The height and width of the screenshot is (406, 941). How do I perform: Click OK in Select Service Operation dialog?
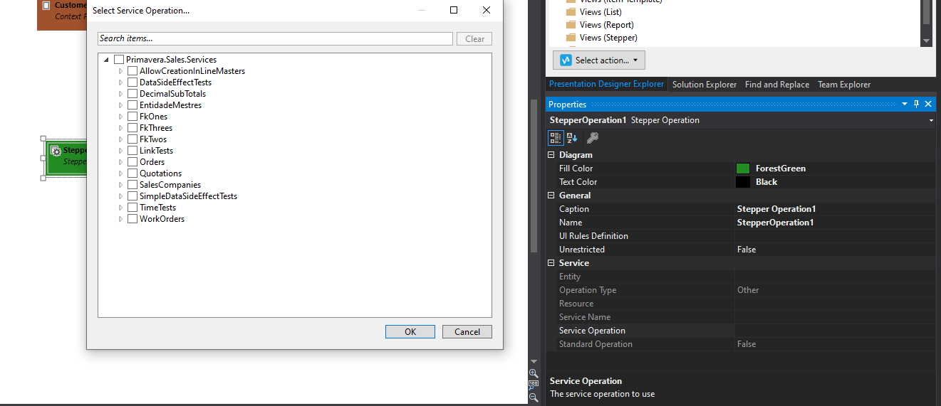coord(410,332)
